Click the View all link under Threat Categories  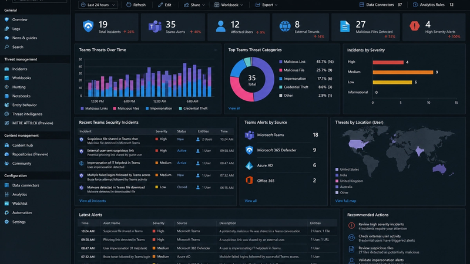tap(234, 109)
